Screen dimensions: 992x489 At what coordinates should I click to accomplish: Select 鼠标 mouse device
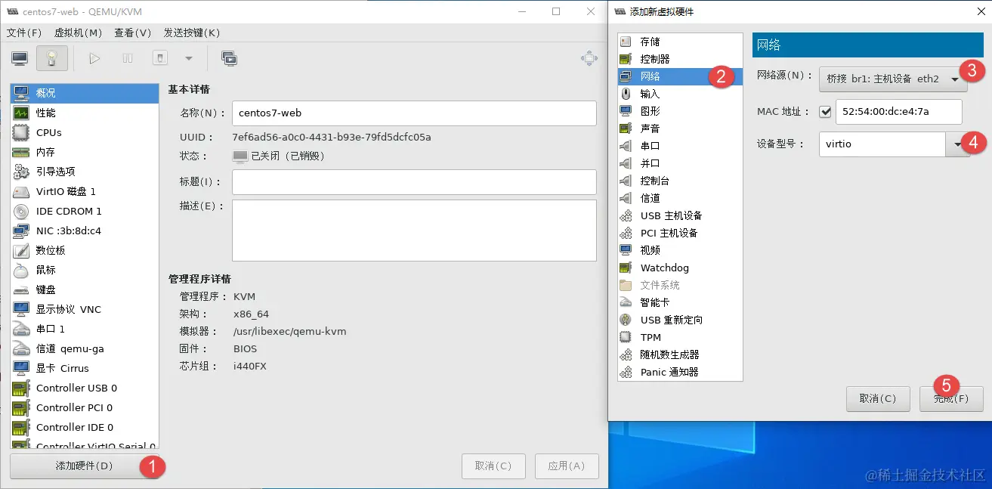coord(85,270)
